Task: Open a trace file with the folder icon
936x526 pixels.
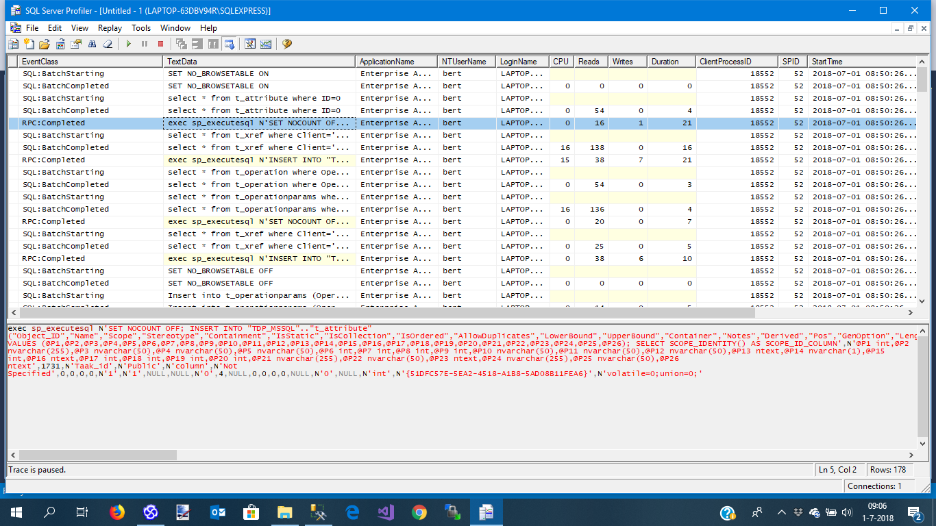Action: point(45,44)
